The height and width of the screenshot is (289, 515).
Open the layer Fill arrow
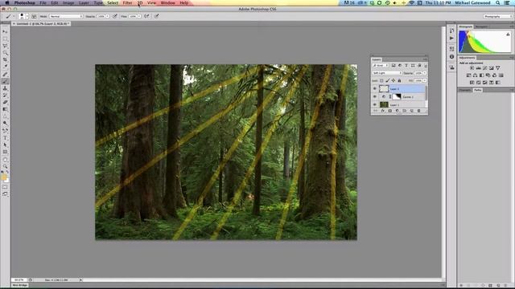pos(425,80)
